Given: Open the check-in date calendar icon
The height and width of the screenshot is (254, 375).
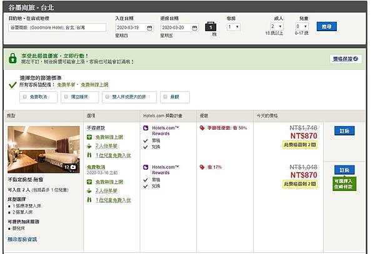Looking at the screenshot, I should (x=149, y=28).
